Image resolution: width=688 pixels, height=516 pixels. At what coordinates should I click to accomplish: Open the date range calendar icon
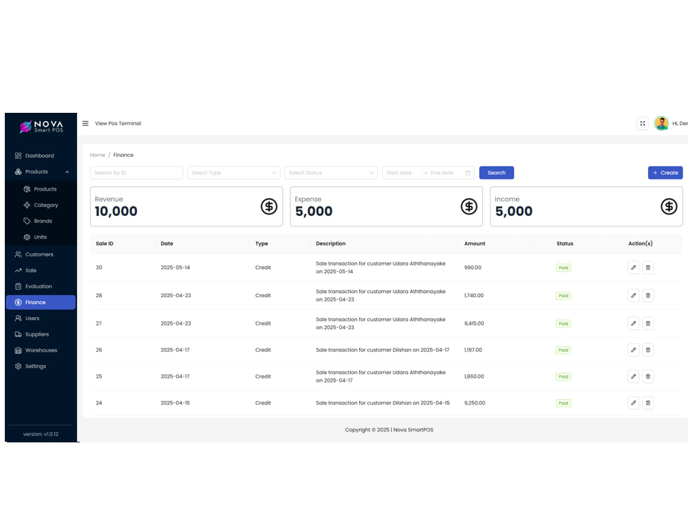pyautogui.click(x=468, y=173)
